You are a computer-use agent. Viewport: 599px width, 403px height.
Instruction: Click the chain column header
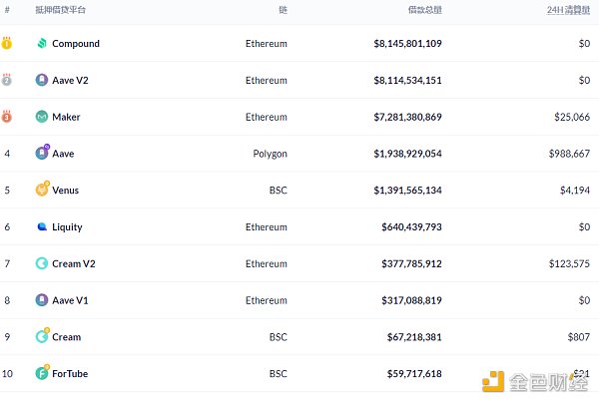(x=283, y=10)
